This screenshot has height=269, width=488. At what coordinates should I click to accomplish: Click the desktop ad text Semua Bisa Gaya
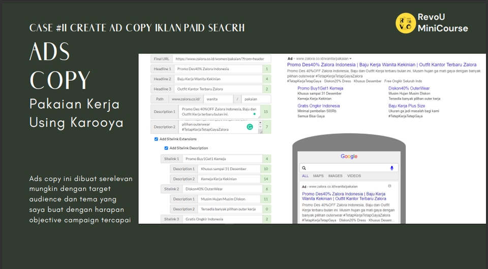pos(311,116)
